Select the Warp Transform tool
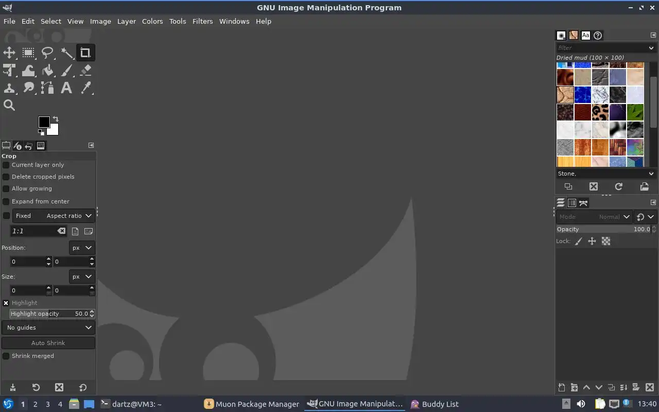The image size is (659, 412). tap(28, 70)
